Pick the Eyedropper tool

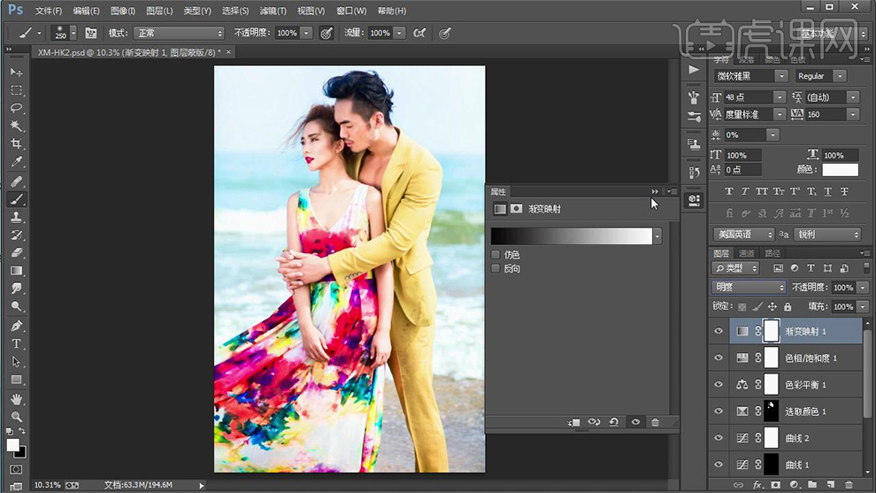[17, 162]
